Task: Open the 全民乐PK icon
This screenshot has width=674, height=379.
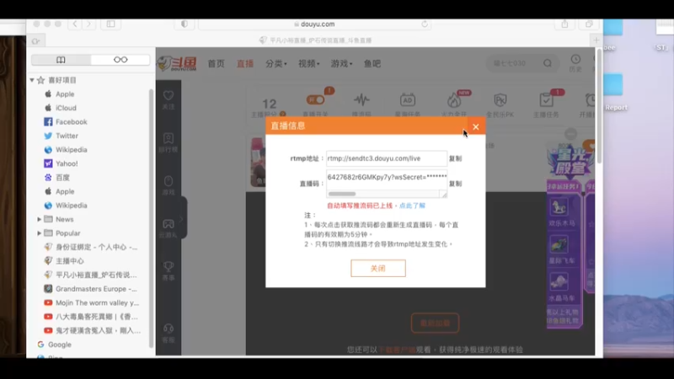Action: (500, 100)
